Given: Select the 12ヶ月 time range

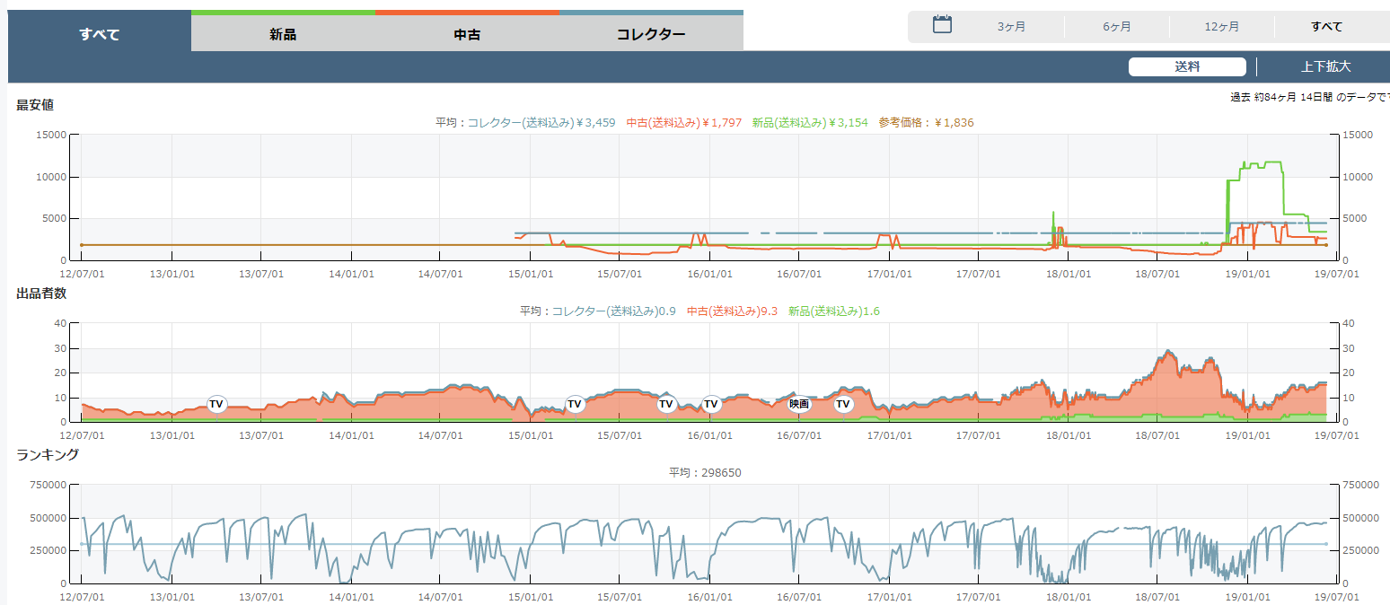Looking at the screenshot, I should [1221, 27].
